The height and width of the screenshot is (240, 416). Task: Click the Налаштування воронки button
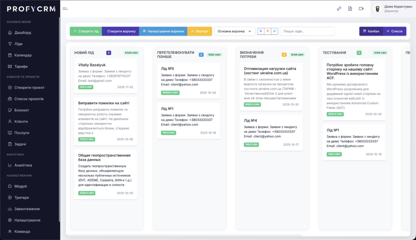tap(163, 31)
